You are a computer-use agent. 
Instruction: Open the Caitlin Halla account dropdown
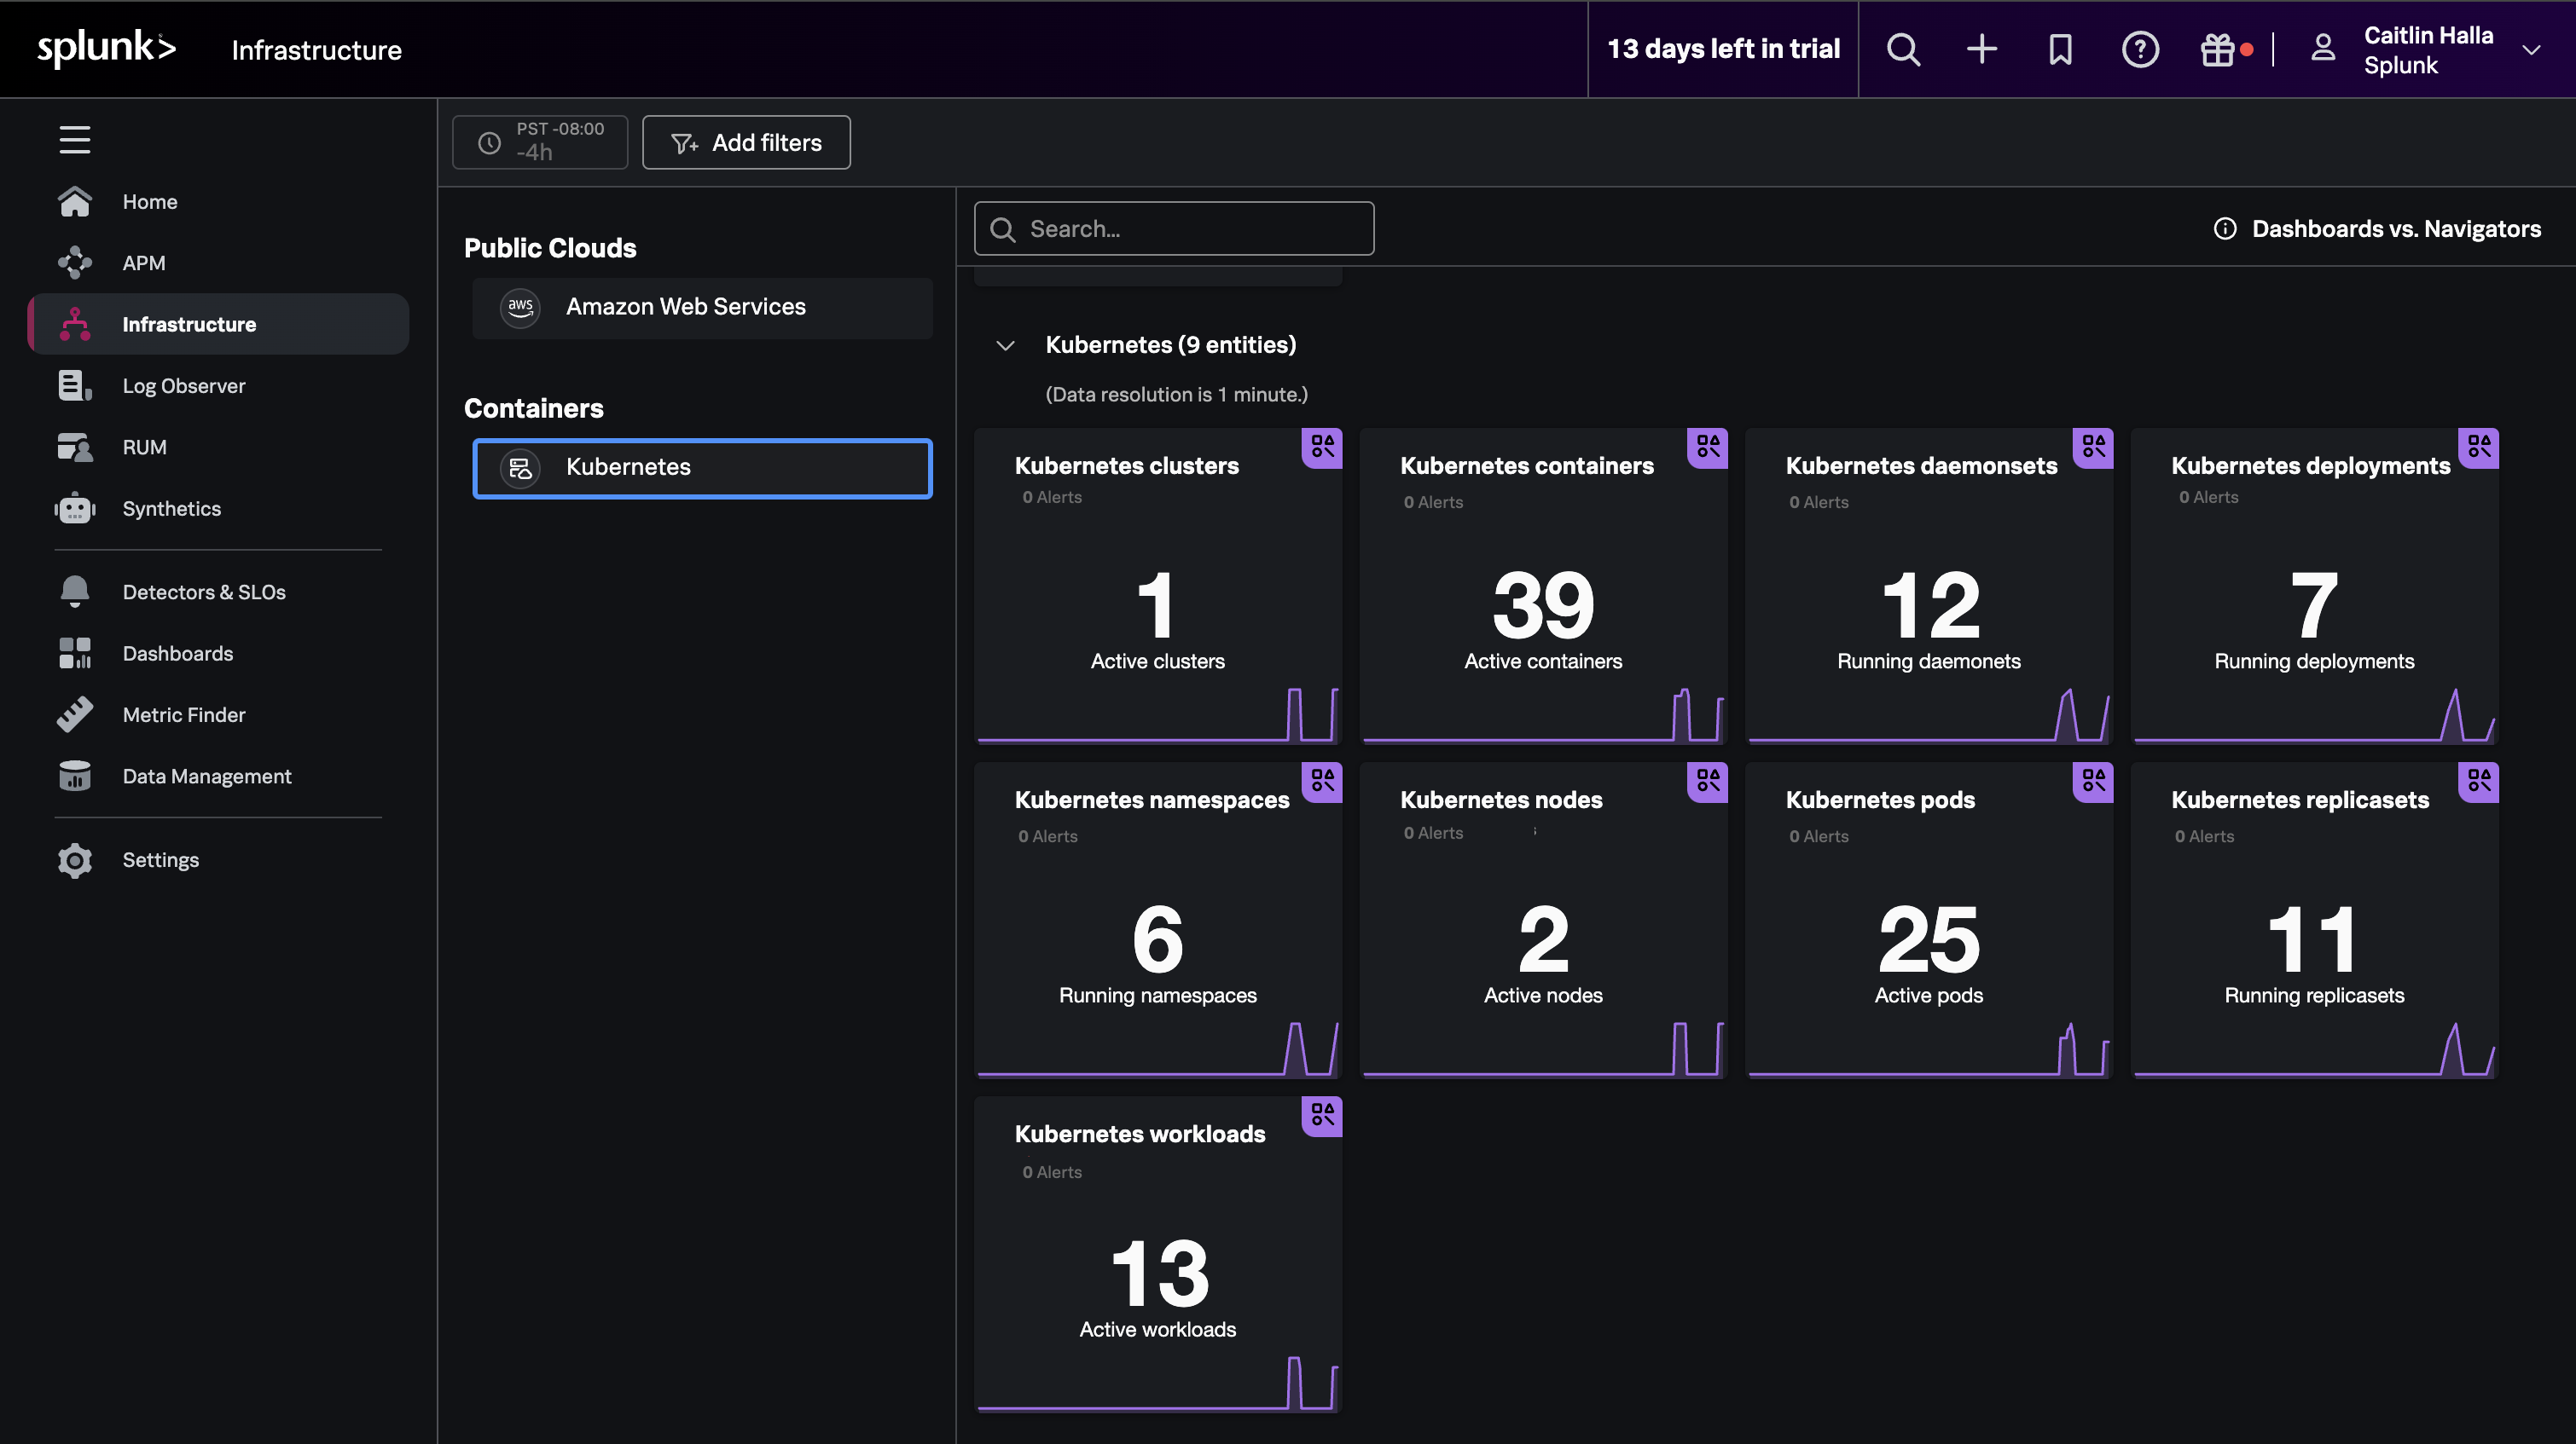click(2428, 49)
